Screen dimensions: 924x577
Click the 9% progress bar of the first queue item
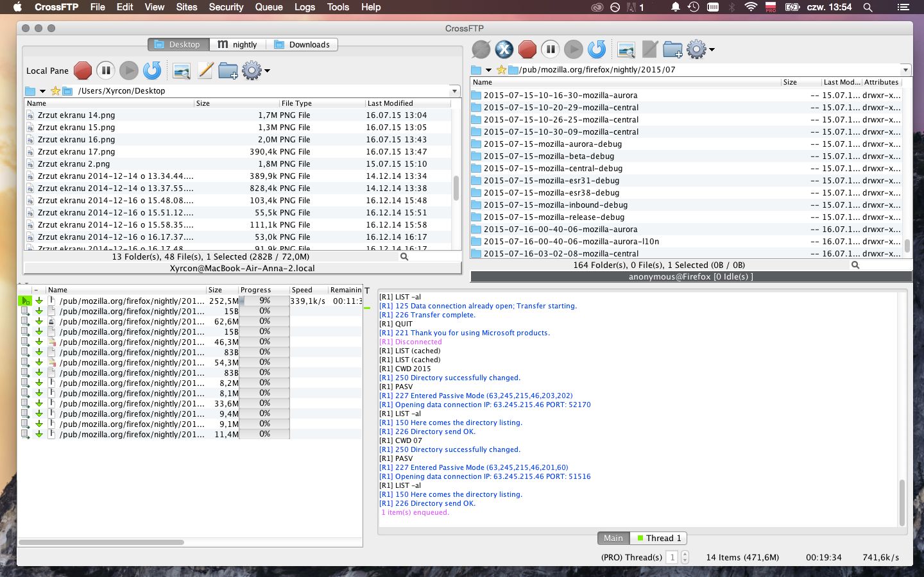click(264, 301)
